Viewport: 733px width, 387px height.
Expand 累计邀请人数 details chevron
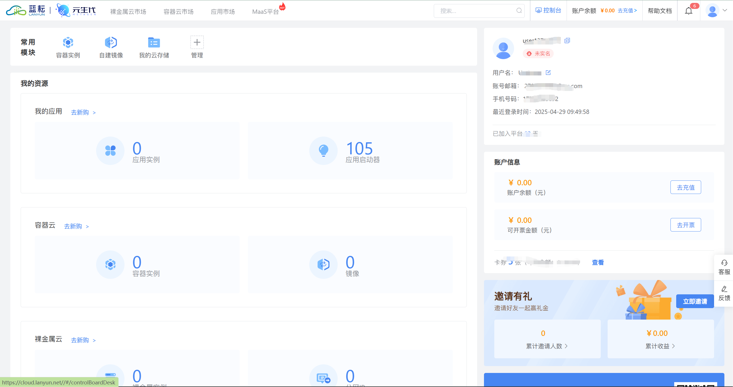566,346
